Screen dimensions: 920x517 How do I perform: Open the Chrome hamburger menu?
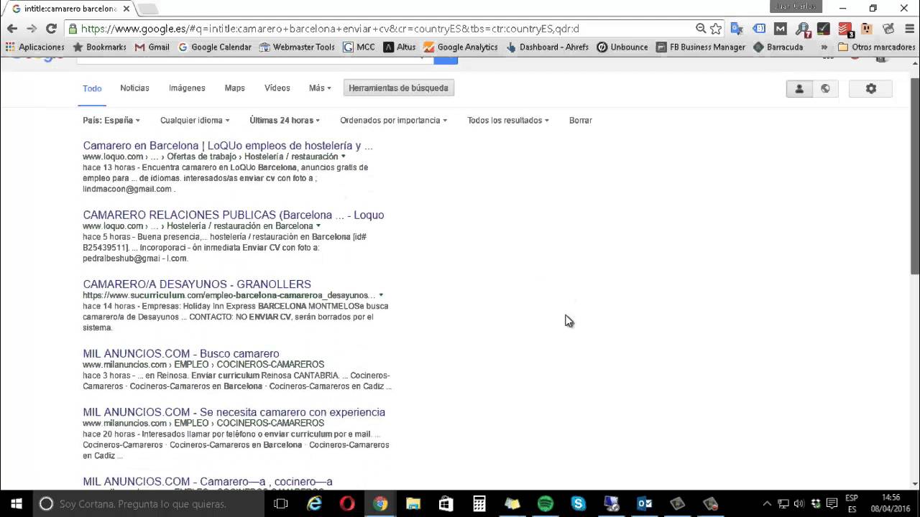click(x=908, y=29)
